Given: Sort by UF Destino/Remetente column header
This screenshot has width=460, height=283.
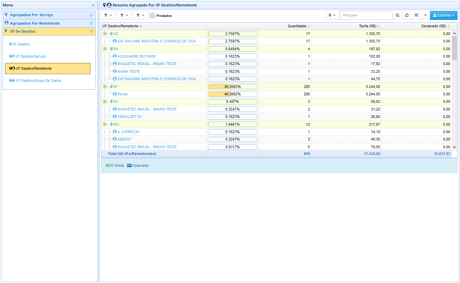Looking at the screenshot, I should point(153,26).
